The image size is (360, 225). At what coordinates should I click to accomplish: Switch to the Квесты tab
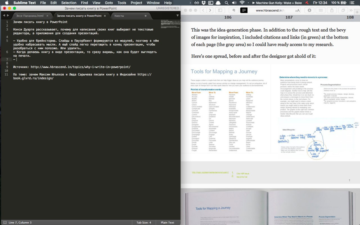coord(119,16)
